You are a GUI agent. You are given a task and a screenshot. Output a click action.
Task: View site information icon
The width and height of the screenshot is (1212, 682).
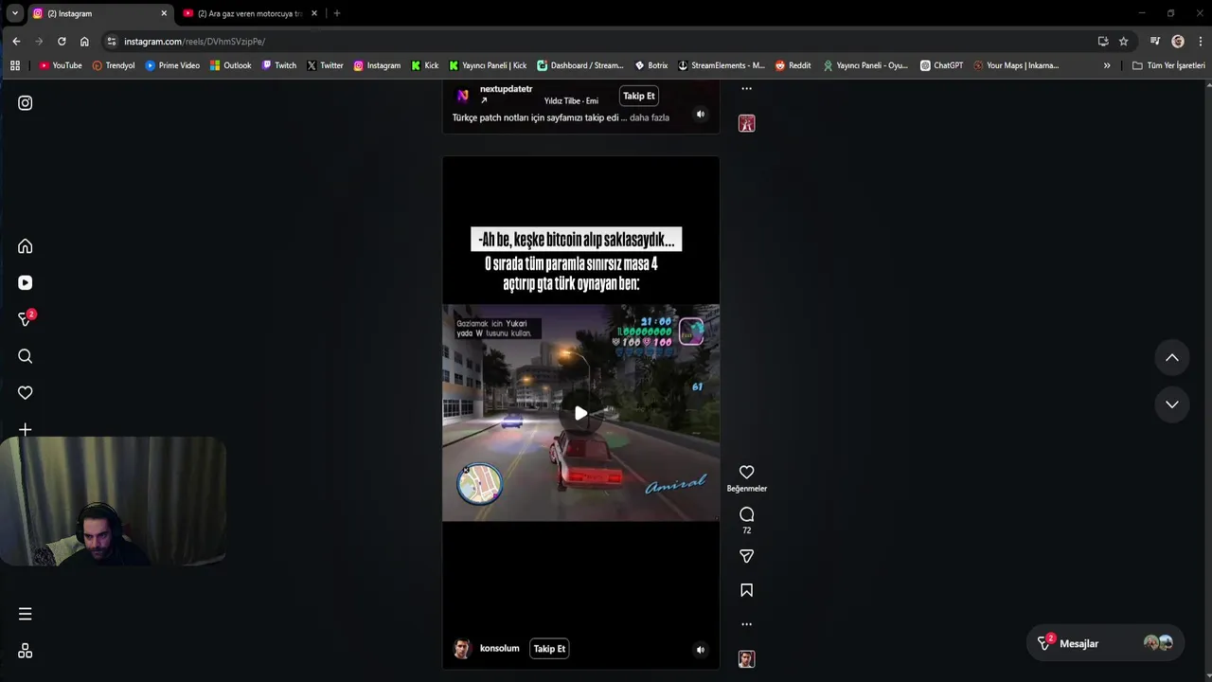point(111,42)
